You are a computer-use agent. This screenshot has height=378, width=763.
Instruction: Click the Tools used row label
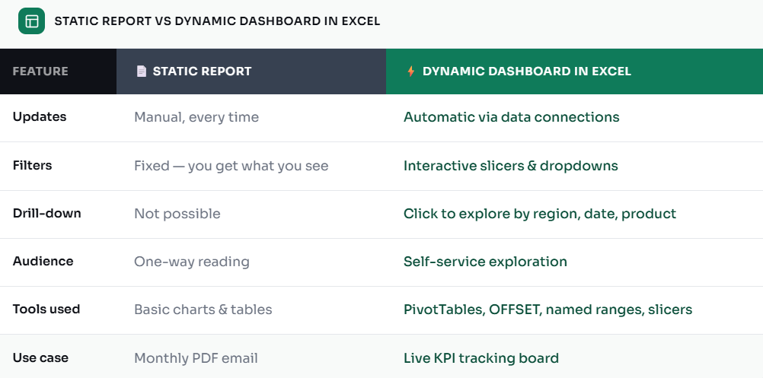[x=46, y=310]
